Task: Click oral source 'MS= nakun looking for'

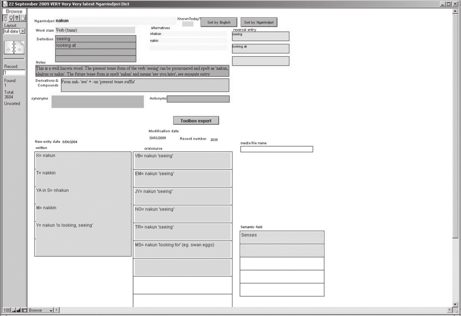Action: tap(183, 249)
